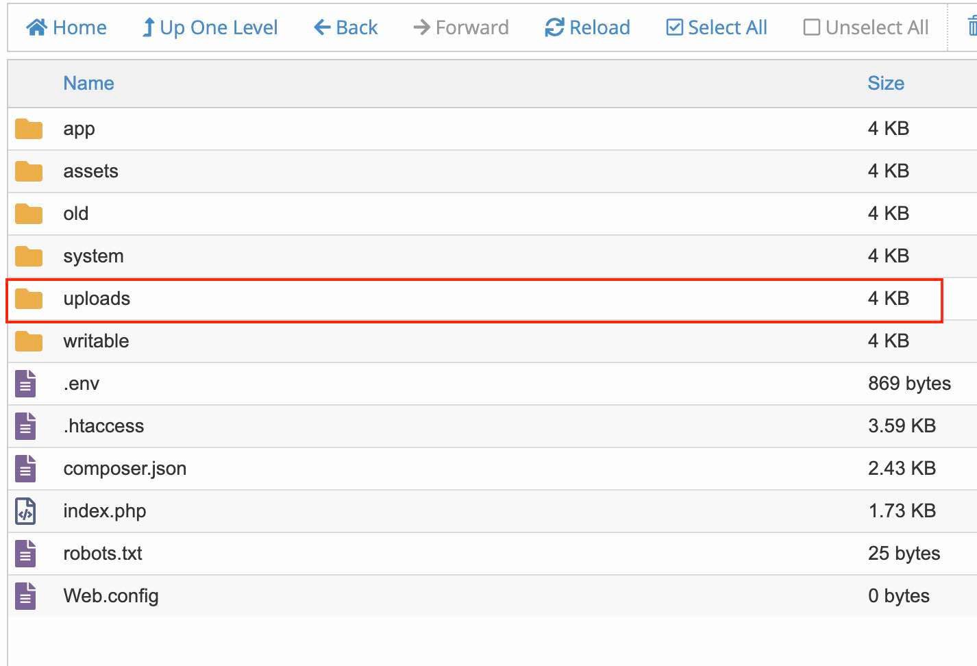Click the system folder icon
The image size is (977, 666).
tap(29, 256)
